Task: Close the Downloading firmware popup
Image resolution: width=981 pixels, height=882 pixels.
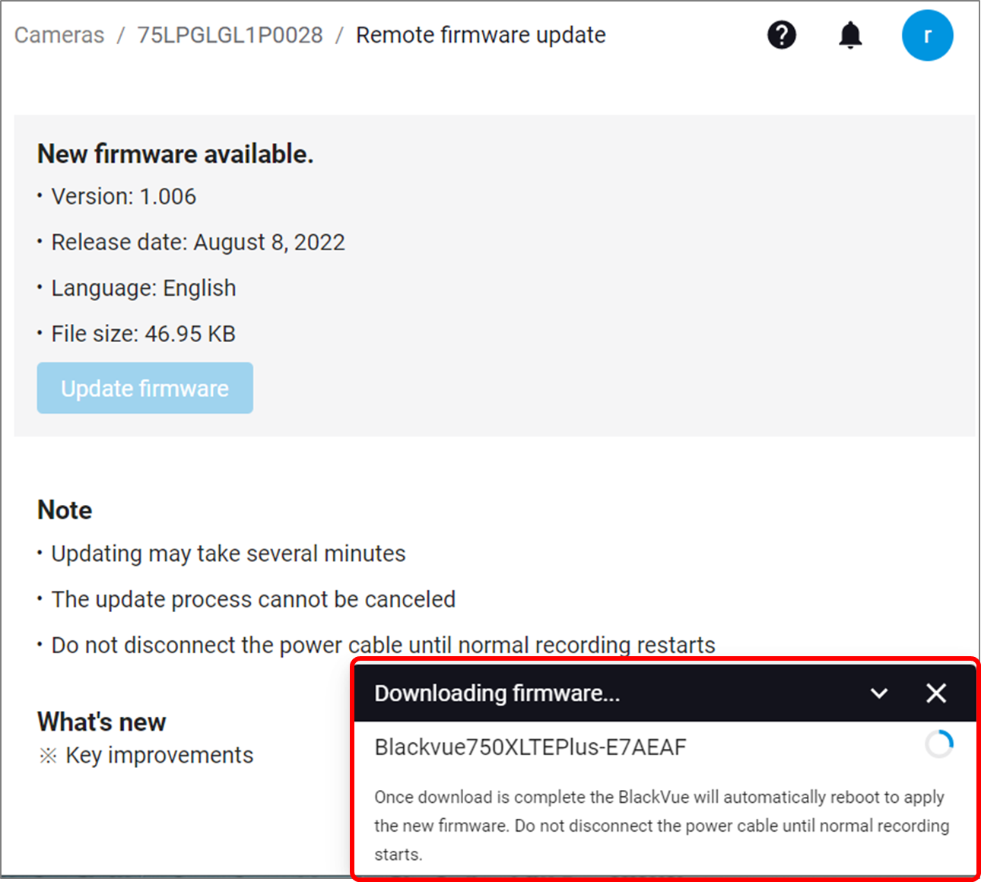Action: tap(936, 693)
